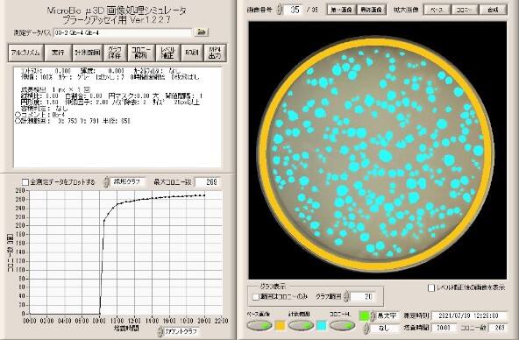Click the Graph save button

[116, 53]
